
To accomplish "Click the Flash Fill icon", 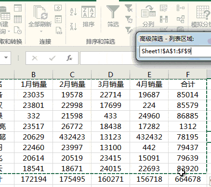I will tap(164, 8).
